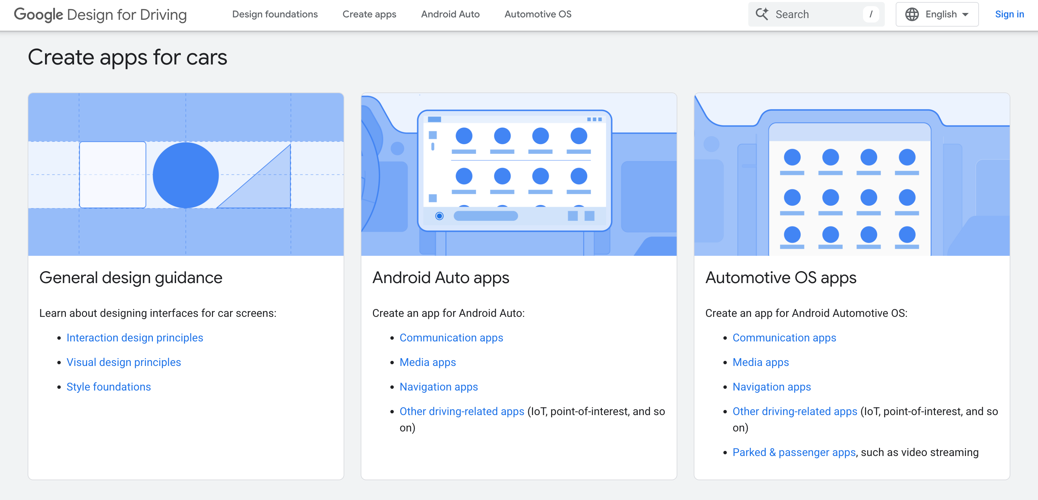Open Automotive OS apps card image

click(851, 174)
